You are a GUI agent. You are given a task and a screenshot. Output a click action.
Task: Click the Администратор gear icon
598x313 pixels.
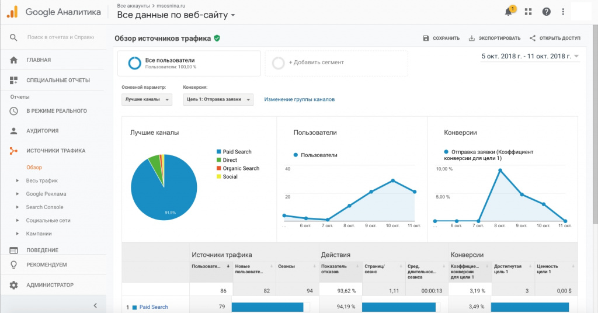click(13, 285)
